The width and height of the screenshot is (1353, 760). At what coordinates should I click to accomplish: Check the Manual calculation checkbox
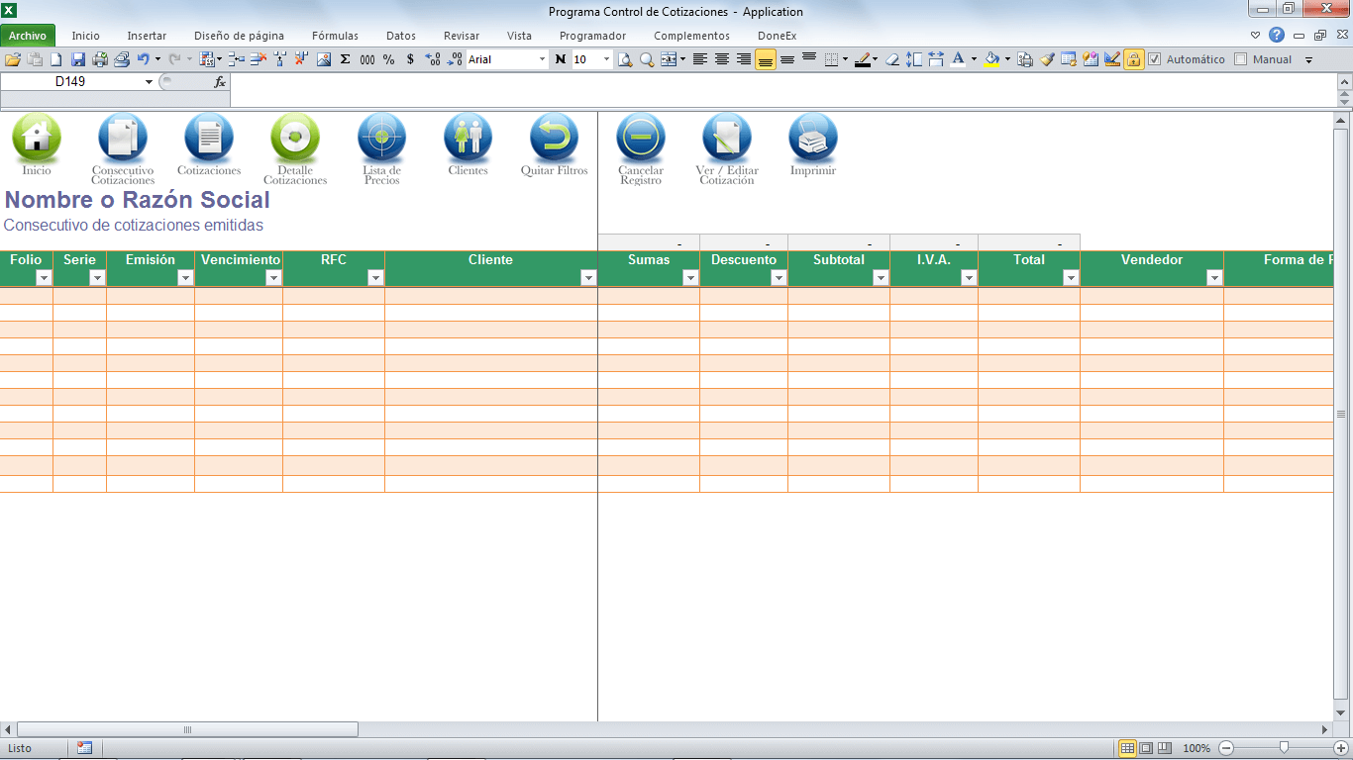coord(1240,59)
